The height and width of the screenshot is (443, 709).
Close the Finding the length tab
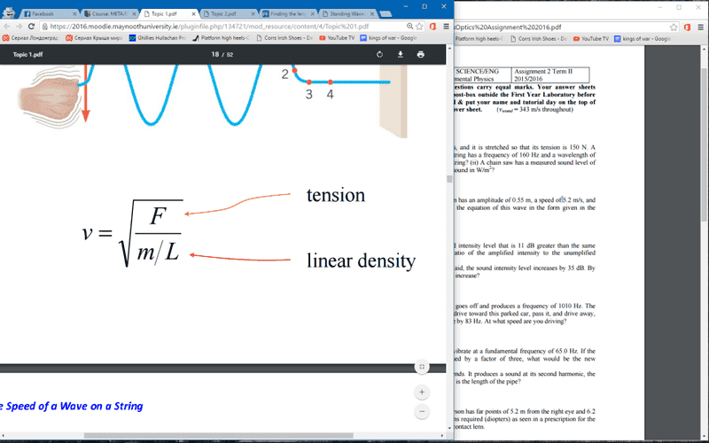pyautogui.click(x=313, y=14)
